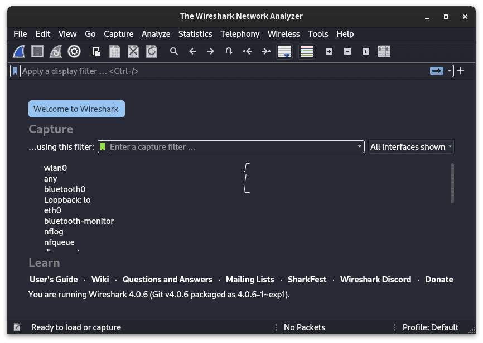Select the wlan0 interface
Image resolution: width=483 pixels, height=343 pixels.
click(55, 168)
